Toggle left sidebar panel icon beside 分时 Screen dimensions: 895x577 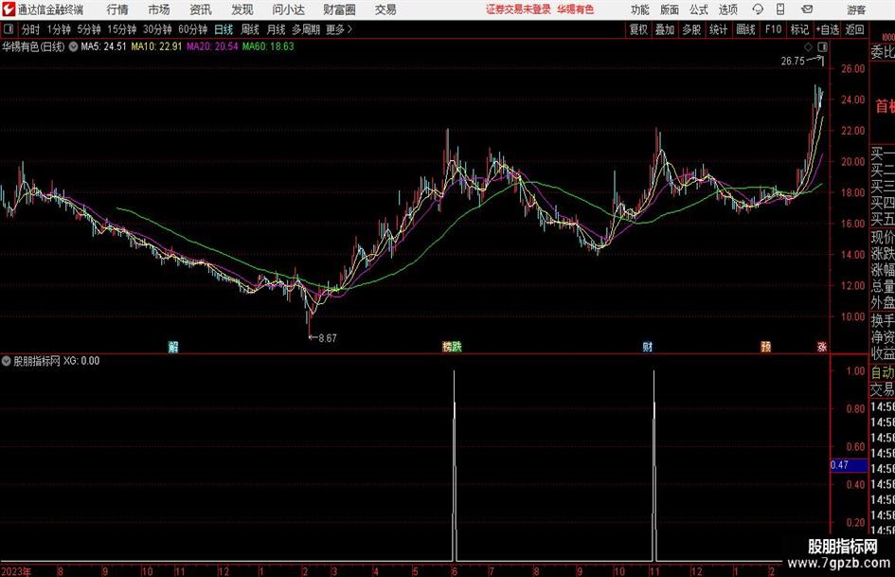(x=9, y=28)
